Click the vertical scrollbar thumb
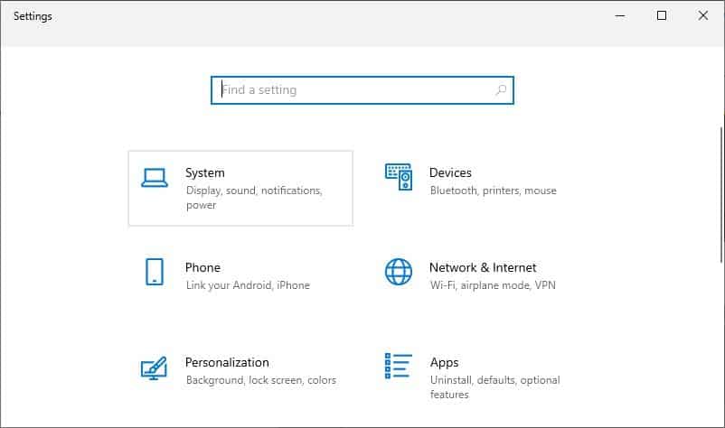Viewport: 725px width, 428px height. tap(721, 194)
